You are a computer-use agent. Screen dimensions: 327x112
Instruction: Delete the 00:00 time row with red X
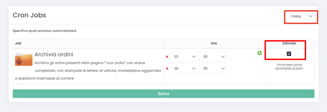(167, 69)
